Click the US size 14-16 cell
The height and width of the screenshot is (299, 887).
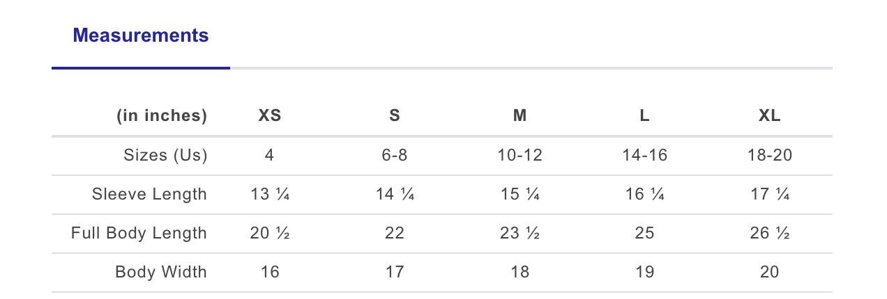[644, 155]
